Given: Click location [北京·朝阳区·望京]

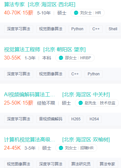Looking at the screenshot, I should [x=64, y=50].
